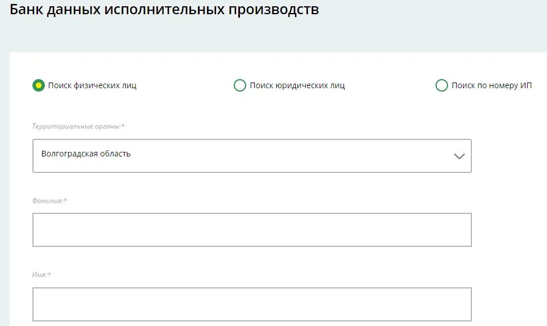Viewport: 547px width, 326px height.
Task: Click the asterisk after Имя label
Action: point(49,274)
